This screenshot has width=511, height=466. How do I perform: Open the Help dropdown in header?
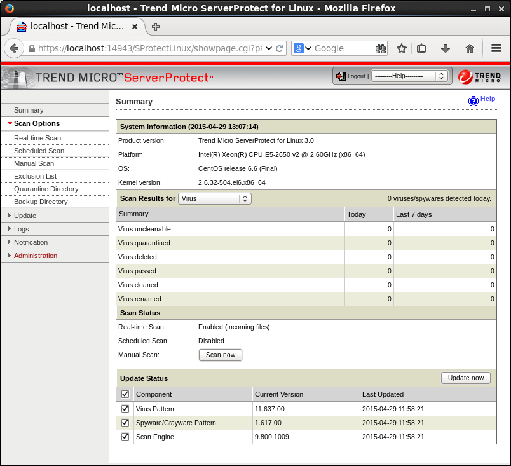[409, 76]
